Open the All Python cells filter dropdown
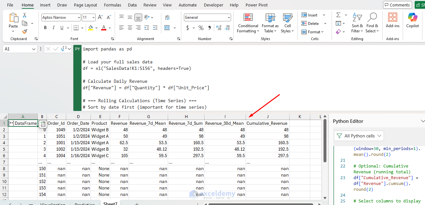 pyautogui.click(x=358, y=136)
